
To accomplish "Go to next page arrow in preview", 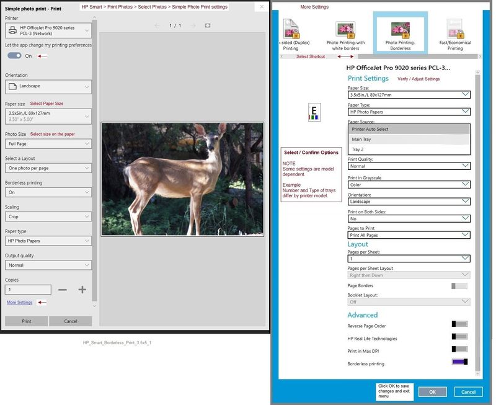I will 193,25.
